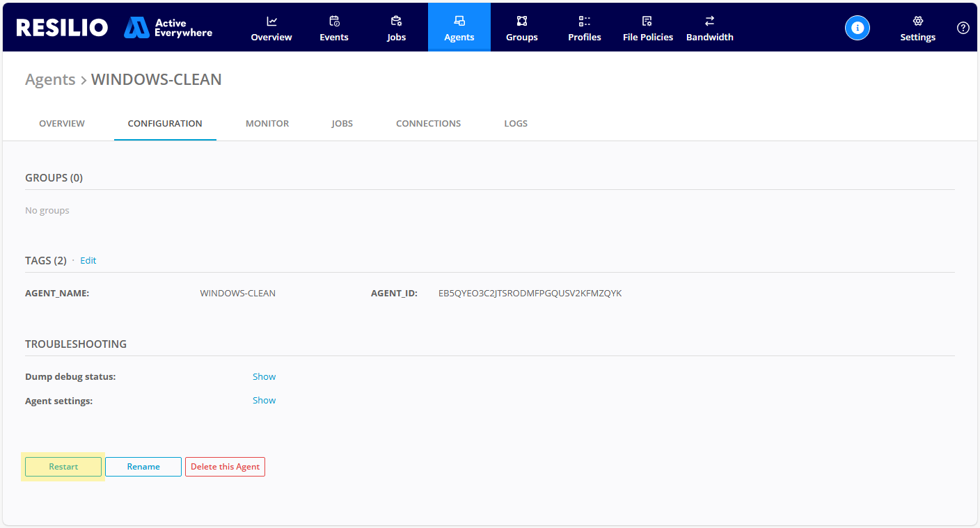Open the File Policies icon
Image resolution: width=980 pixels, height=528 pixels.
tap(647, 21)
